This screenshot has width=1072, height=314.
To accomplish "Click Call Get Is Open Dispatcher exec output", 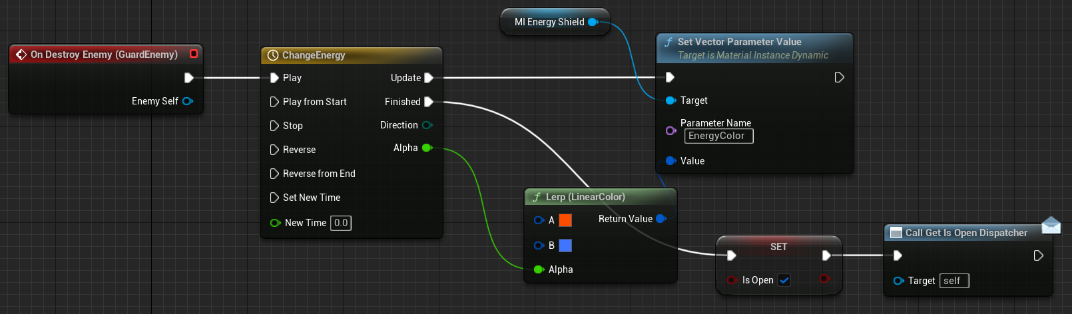I will point(1038,255).
